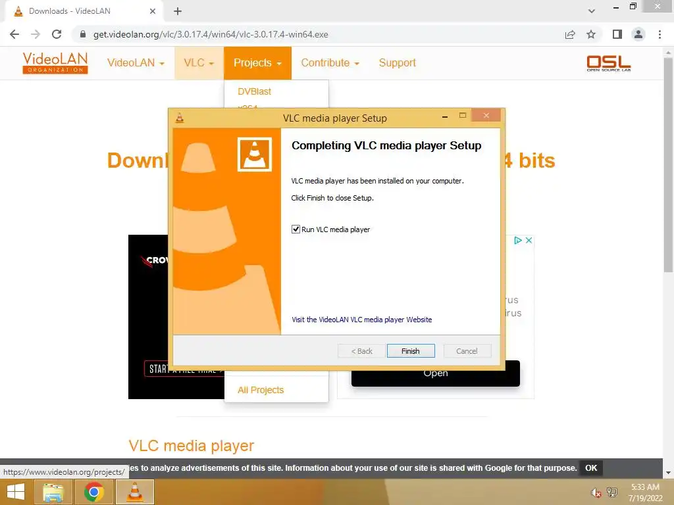
Task: Uncheck Run VLC media player checkbox
Action: [296, 229]
